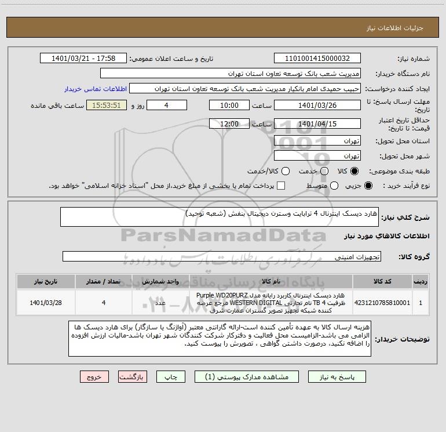
Task: Click the نام کالا column header
Action: 271,281
